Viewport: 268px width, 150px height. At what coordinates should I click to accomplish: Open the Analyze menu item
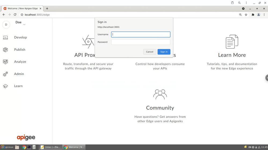(x=20, y=62)
